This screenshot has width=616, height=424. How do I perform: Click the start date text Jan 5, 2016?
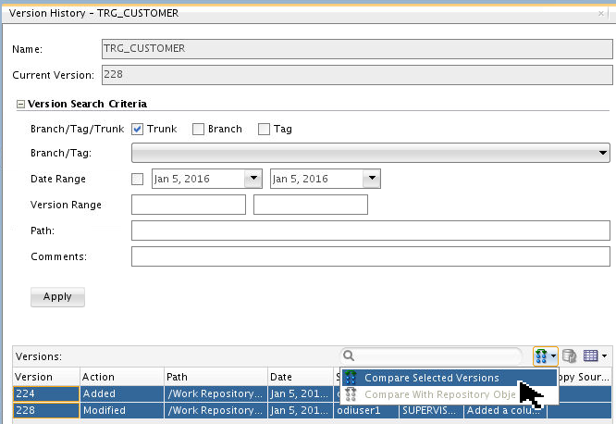(182, 179)
